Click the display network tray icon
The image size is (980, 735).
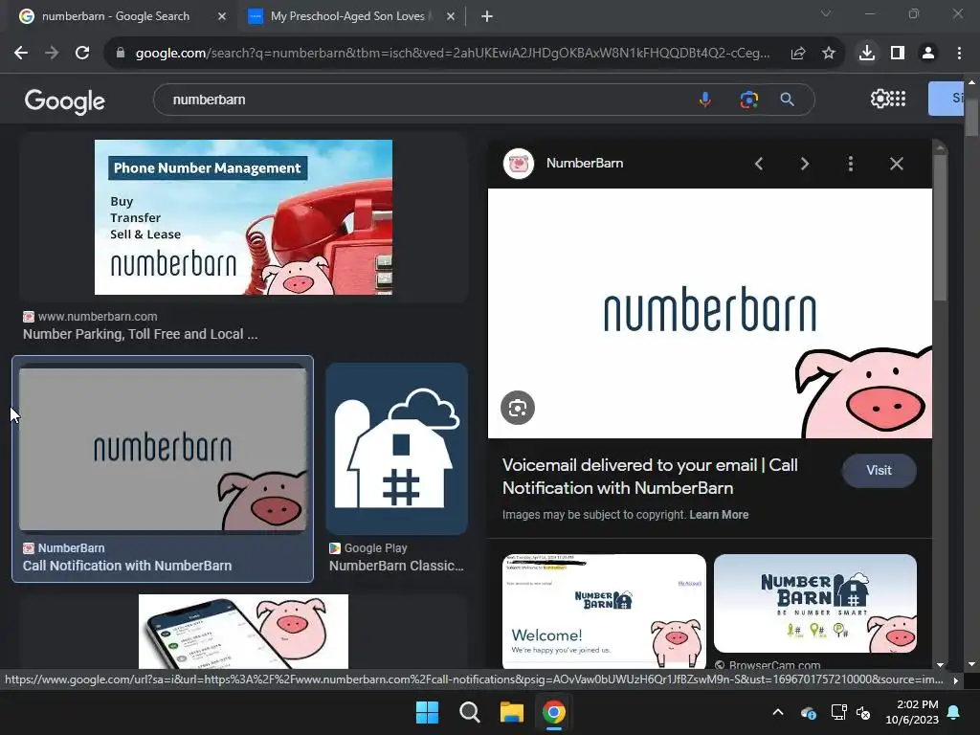tap(838, 712)
